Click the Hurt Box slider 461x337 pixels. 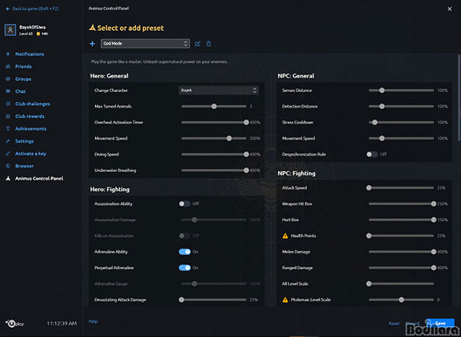click(x=401, y=220)
